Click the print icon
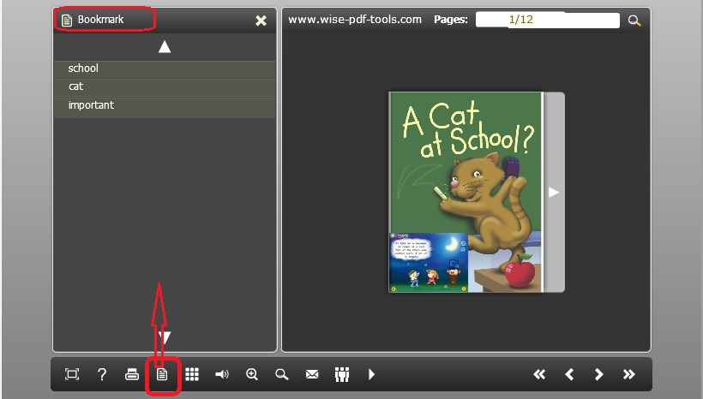 click(132, 374)
